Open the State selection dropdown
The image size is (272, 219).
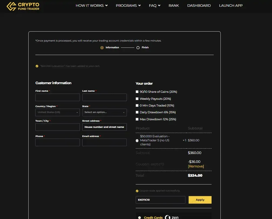coord(104,112)
